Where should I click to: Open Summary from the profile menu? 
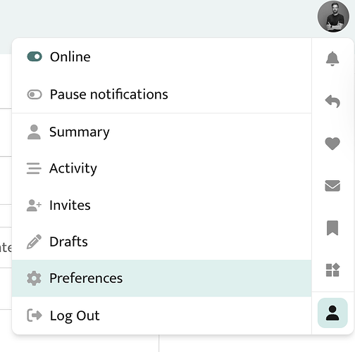point(162,132)
